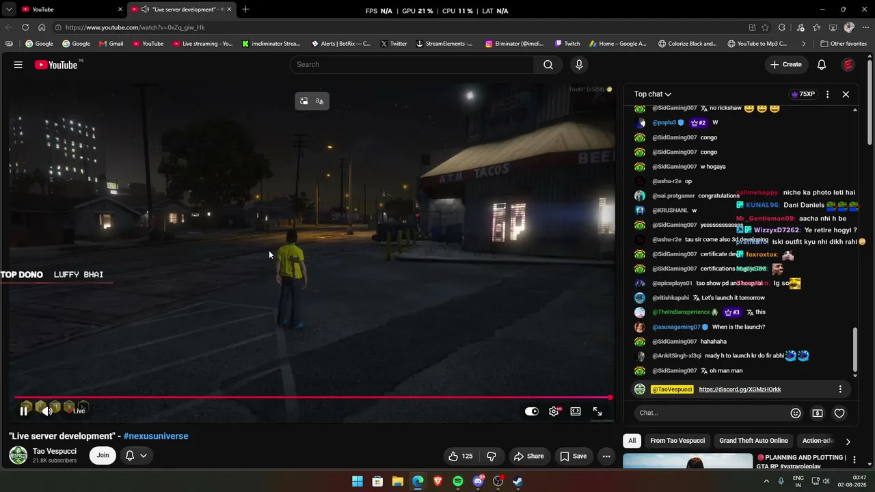Seek on the red video progress bar
Viewport: 875px width, 492px height.
313,397
